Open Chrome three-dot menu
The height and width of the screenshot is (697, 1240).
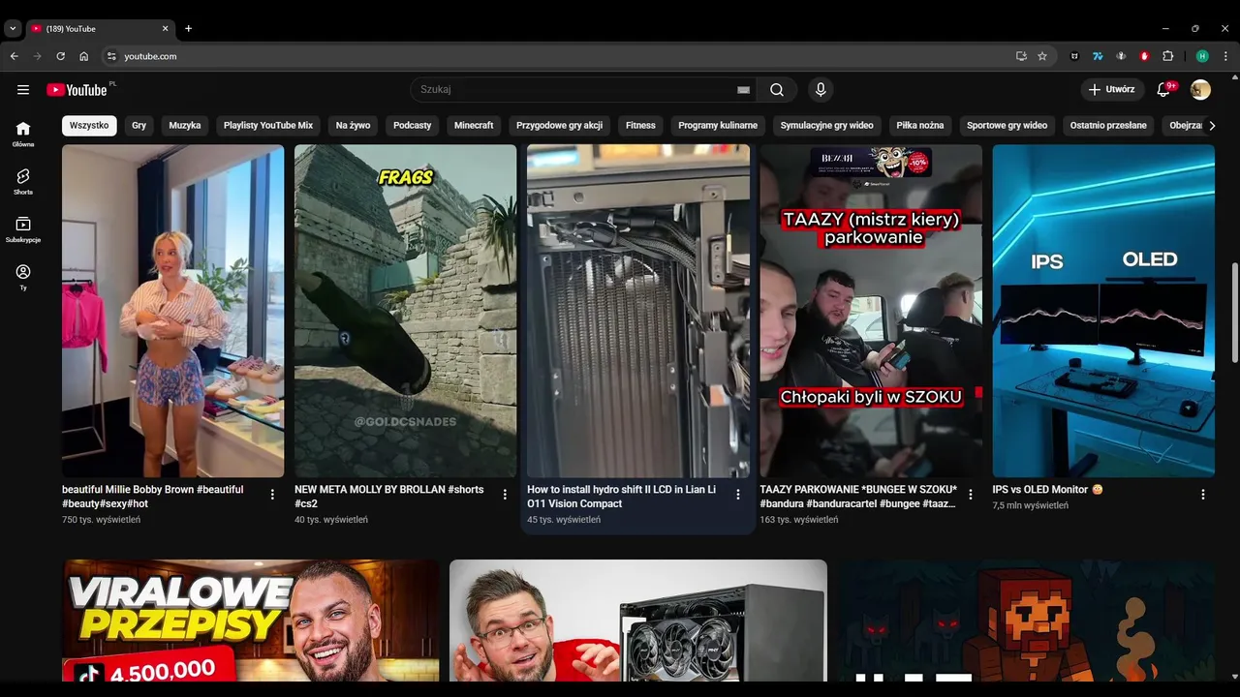pos(1225,56)
